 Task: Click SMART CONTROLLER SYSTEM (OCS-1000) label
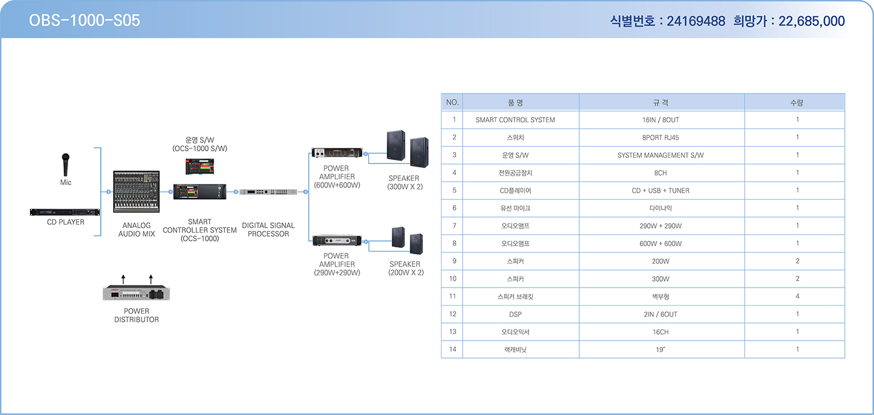click(200, 230)
